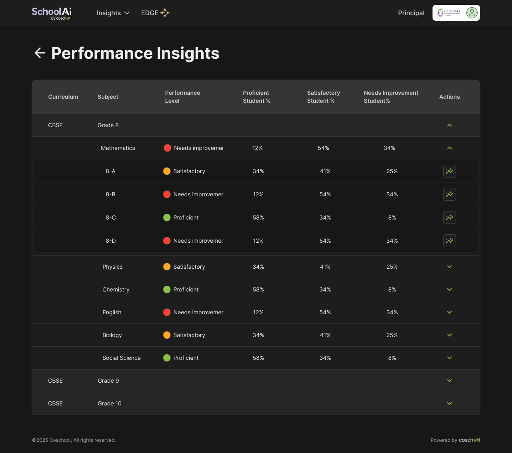Viewport: 512px width, 453px height.
Task: Expand the Chemistry row
Action: click(450, 289)
